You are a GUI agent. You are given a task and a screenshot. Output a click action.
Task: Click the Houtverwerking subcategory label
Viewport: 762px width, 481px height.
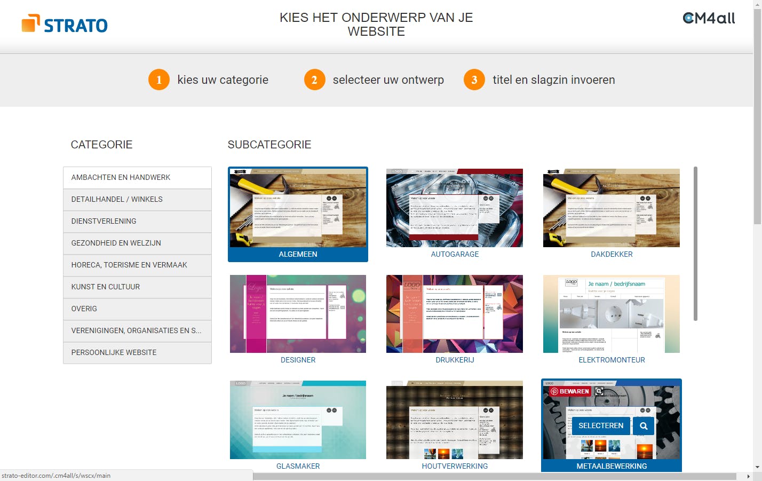coord(455,466)
